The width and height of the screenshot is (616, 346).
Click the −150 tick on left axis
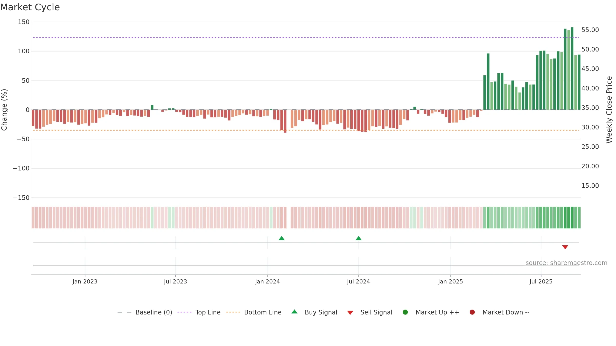click(21, 198)
